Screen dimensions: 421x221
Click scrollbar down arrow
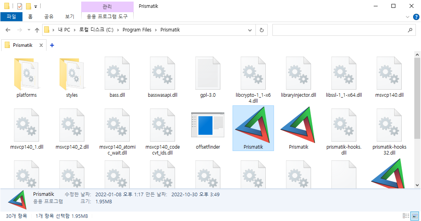click(x=417, y=185)
